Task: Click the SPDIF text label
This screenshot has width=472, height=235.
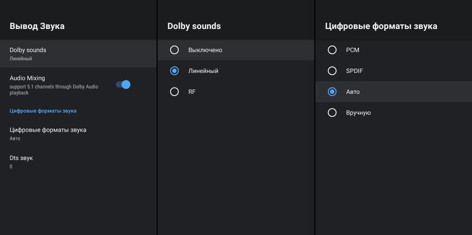Action: coord(355,71)
